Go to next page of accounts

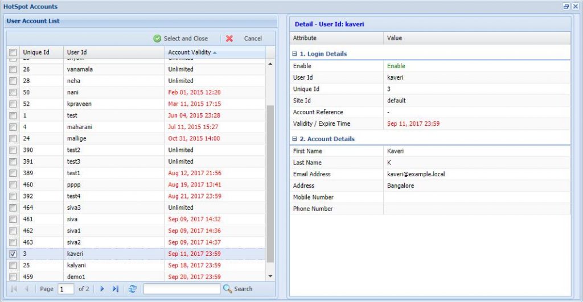click(x=102, y=289)
